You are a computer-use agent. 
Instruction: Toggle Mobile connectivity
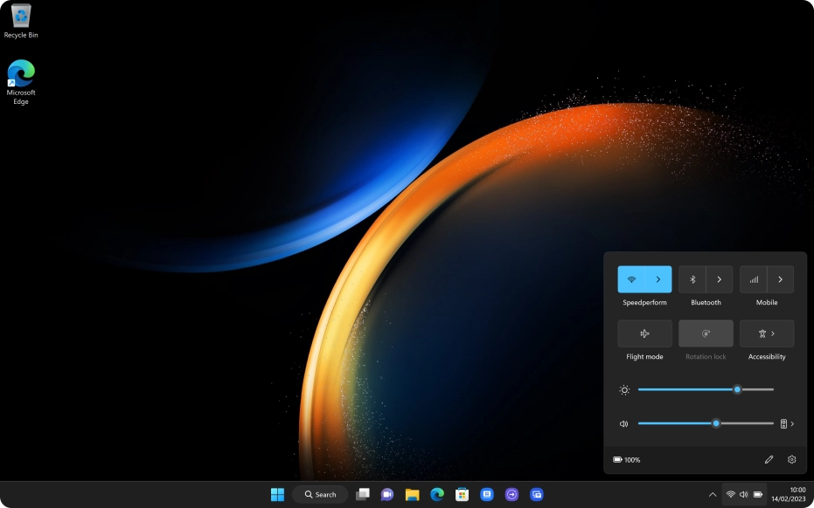click(754, 278)
